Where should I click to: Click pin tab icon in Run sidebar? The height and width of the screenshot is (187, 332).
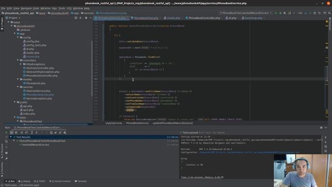pyautogui.click(x=6, y=158)
